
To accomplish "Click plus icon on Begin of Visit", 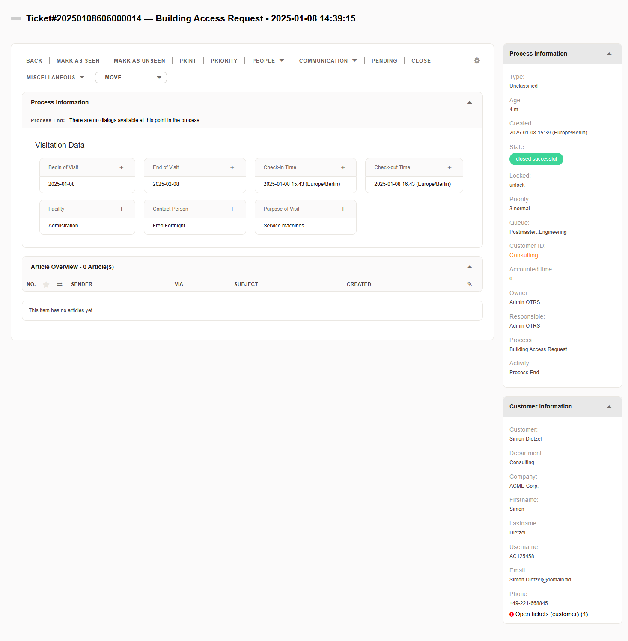I will (x=122, y=167).
